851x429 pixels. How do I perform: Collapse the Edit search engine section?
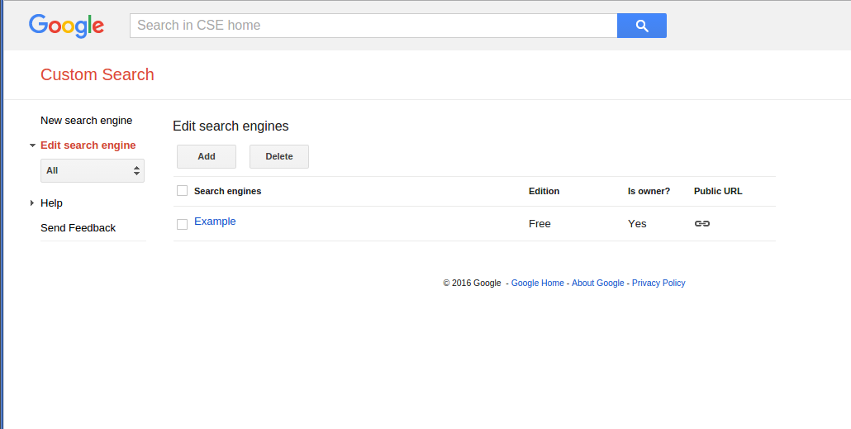pyautogui.click(x=32, y=145)
